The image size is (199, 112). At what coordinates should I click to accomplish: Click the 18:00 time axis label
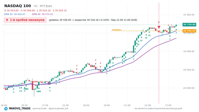[x=25, y=105]
